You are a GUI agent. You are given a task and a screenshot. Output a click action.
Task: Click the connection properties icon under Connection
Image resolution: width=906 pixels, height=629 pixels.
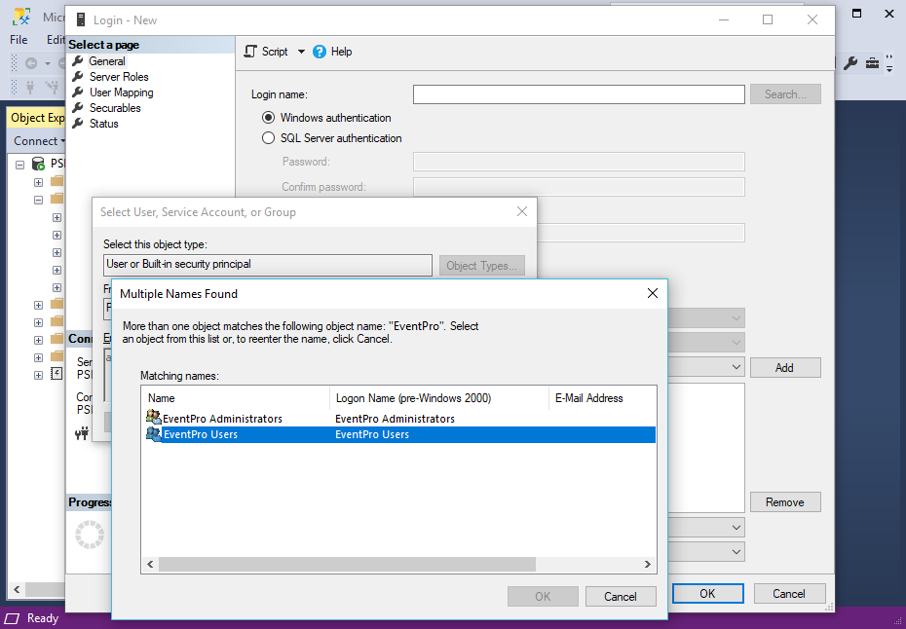click(82, 432)
